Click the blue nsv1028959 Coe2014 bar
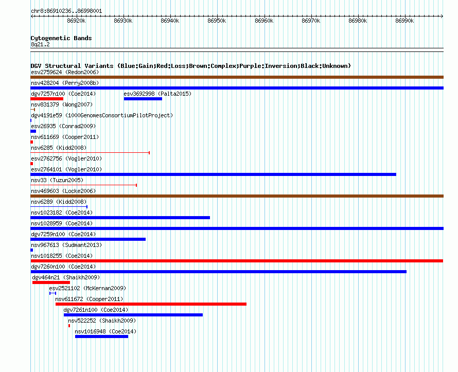The image size is (458, 372). point(237,228)
